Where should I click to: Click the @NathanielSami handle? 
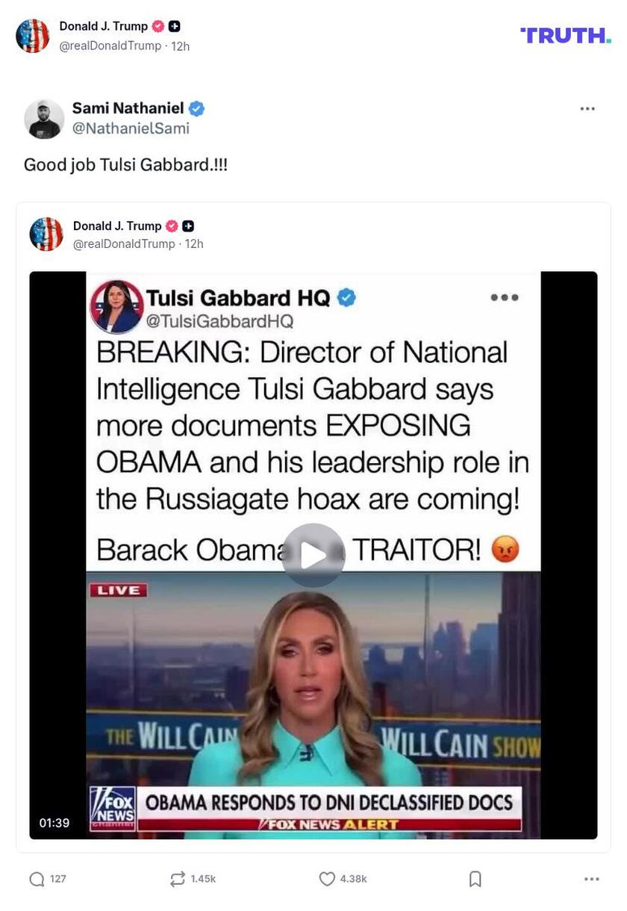pos(131,128)
